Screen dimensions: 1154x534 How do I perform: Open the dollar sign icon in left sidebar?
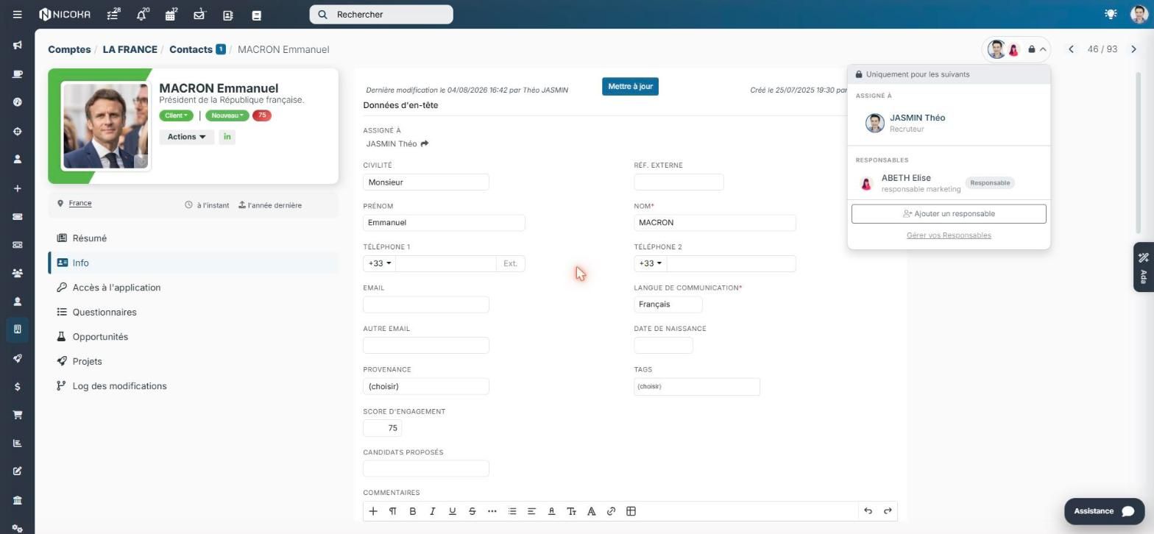18,387
